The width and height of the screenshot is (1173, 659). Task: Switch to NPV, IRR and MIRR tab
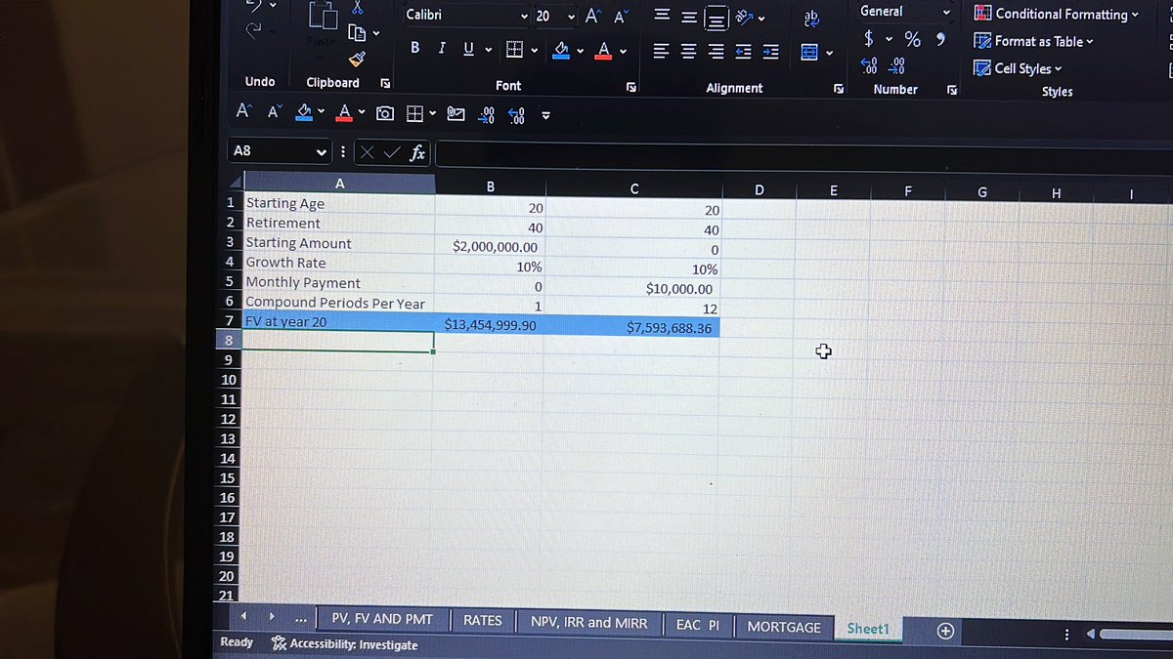tap(589, 623)
